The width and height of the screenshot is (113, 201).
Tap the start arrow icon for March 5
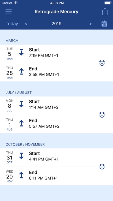click(21, 52)
